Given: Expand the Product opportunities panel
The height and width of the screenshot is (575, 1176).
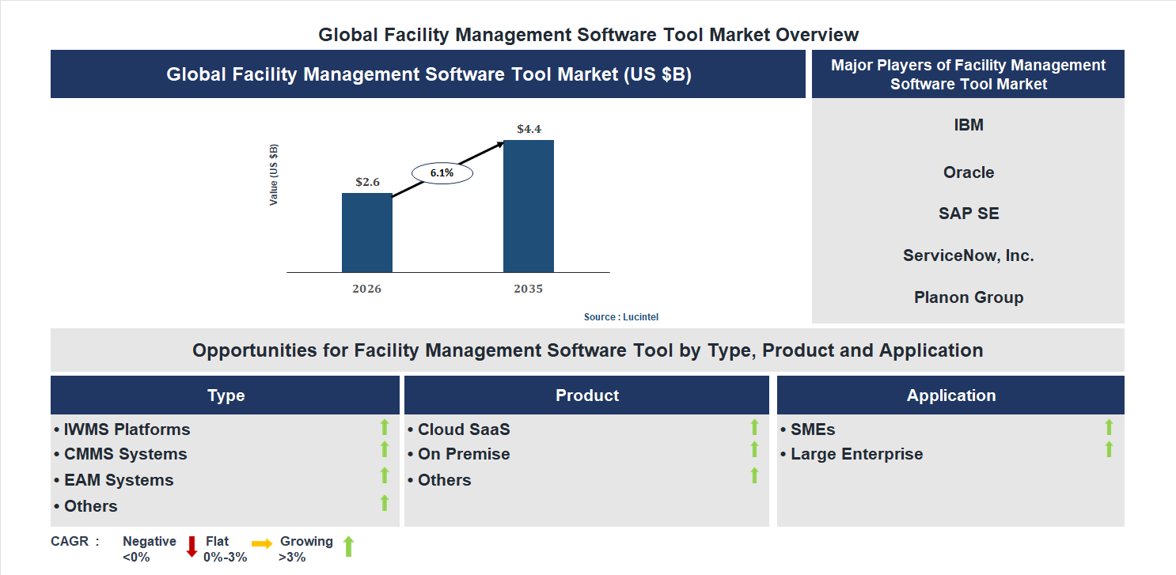Looking at the screenshot, I should tap(586, 395).
